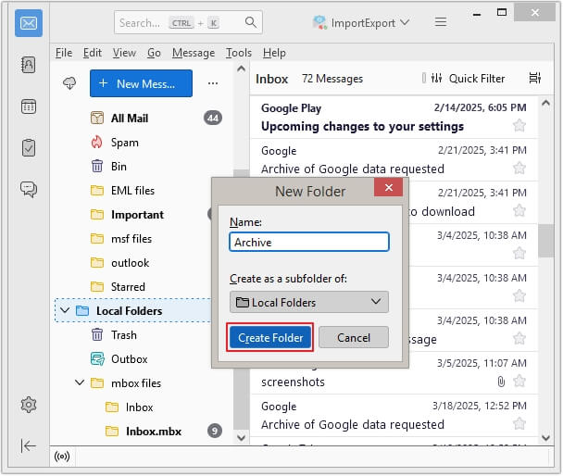
Task: Collapse the mbox files folder
Action: click(x=80, y=383)
